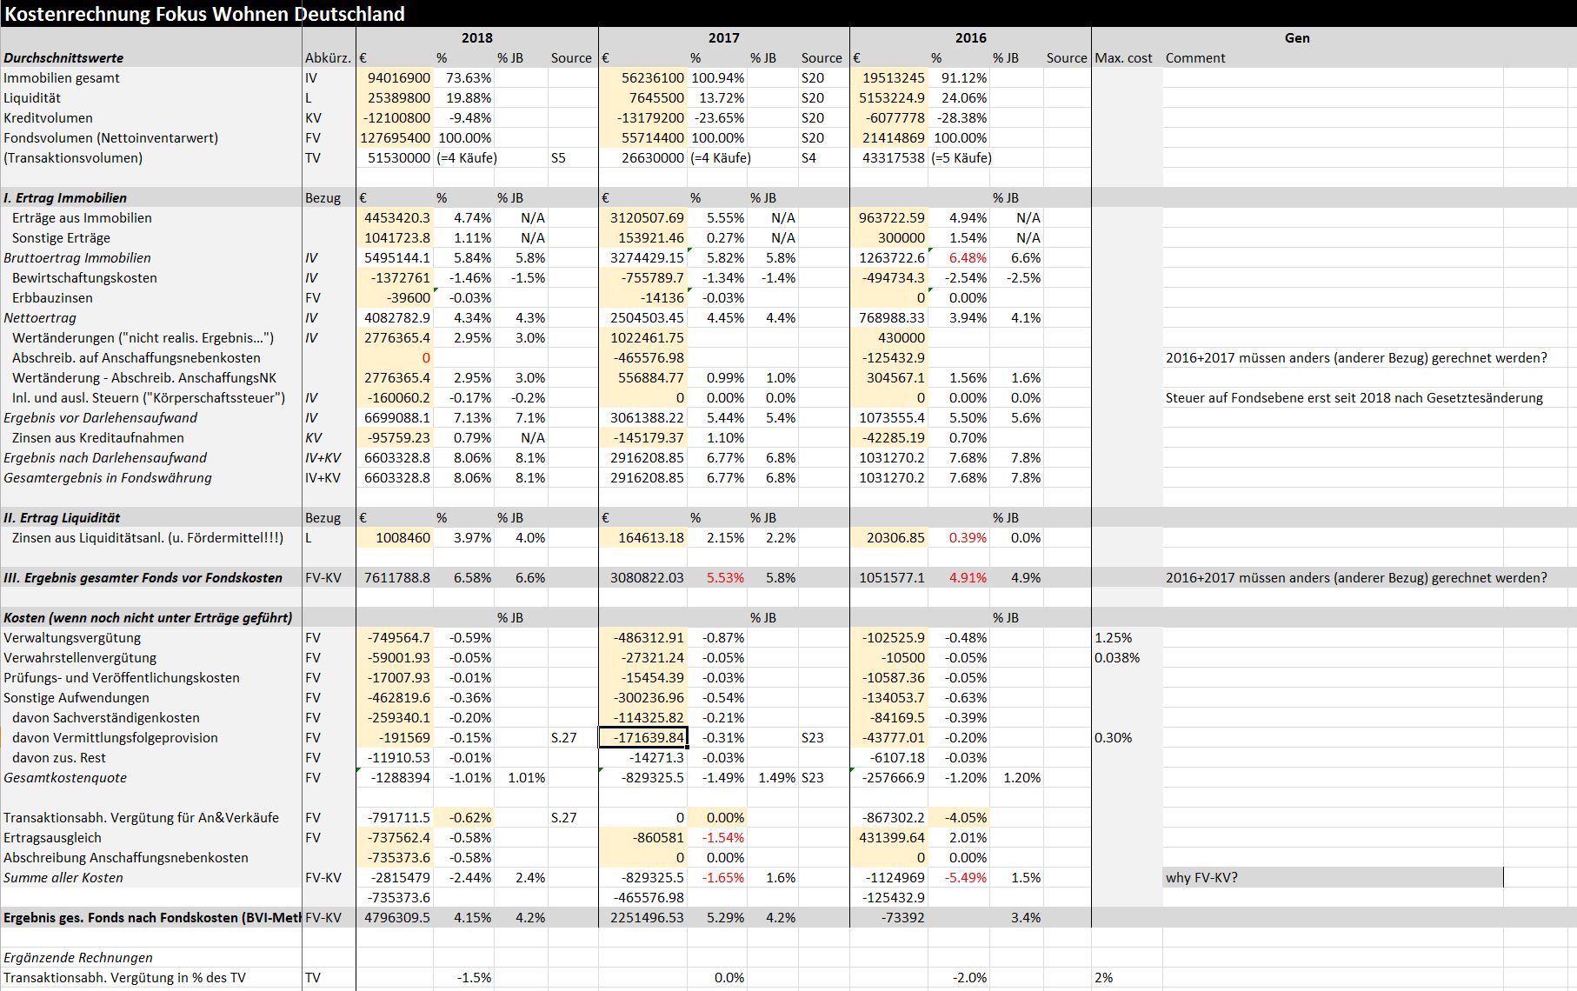The image size is (1577, 991).
Task: Select the 'Kreditvolumen' row label
Action: (x=48, y=118)
